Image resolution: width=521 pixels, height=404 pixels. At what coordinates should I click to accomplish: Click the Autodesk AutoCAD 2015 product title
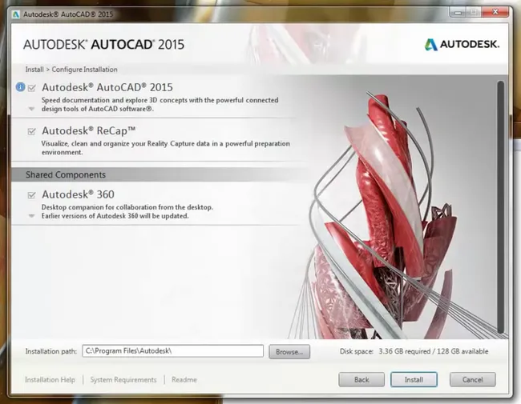(x=107, y=87)
